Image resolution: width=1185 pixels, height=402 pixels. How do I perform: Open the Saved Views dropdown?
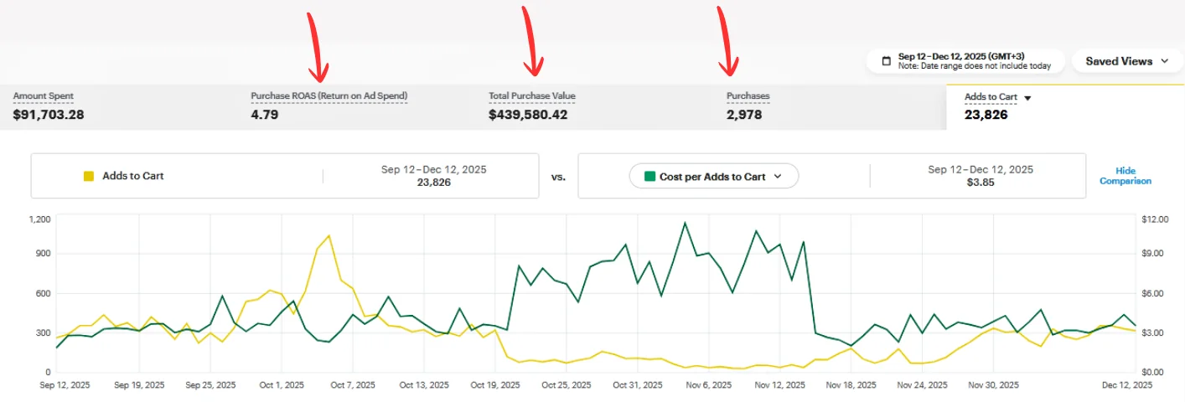[x=1127, y=61]
